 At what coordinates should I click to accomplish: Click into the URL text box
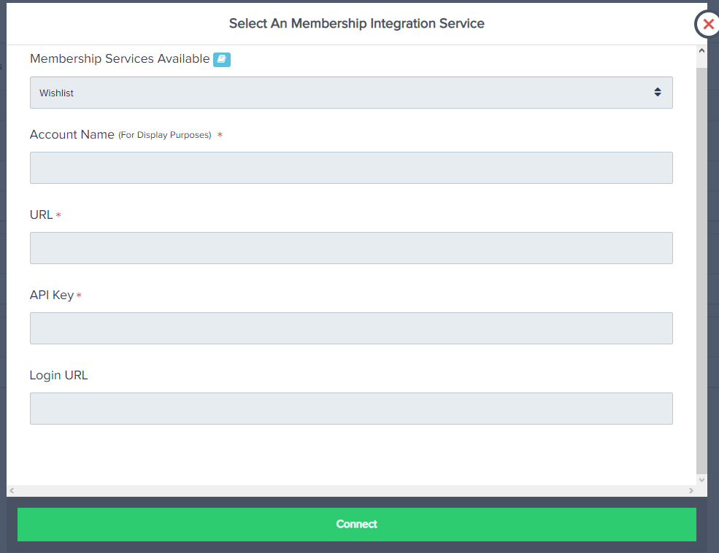(x=350, y=248)
